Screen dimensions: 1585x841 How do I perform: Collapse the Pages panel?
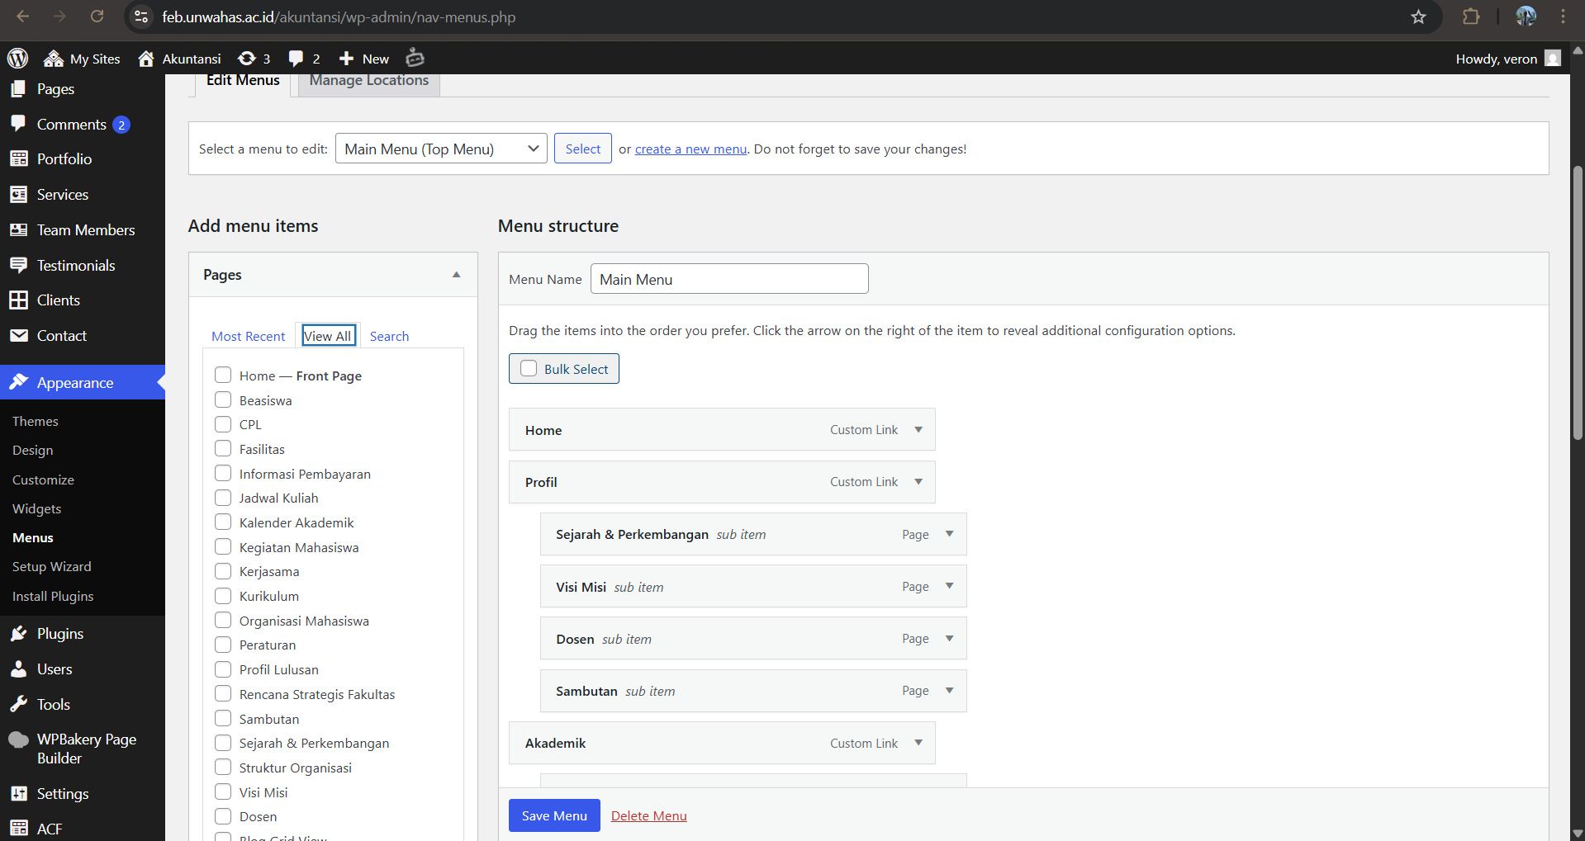coord(456,275)
